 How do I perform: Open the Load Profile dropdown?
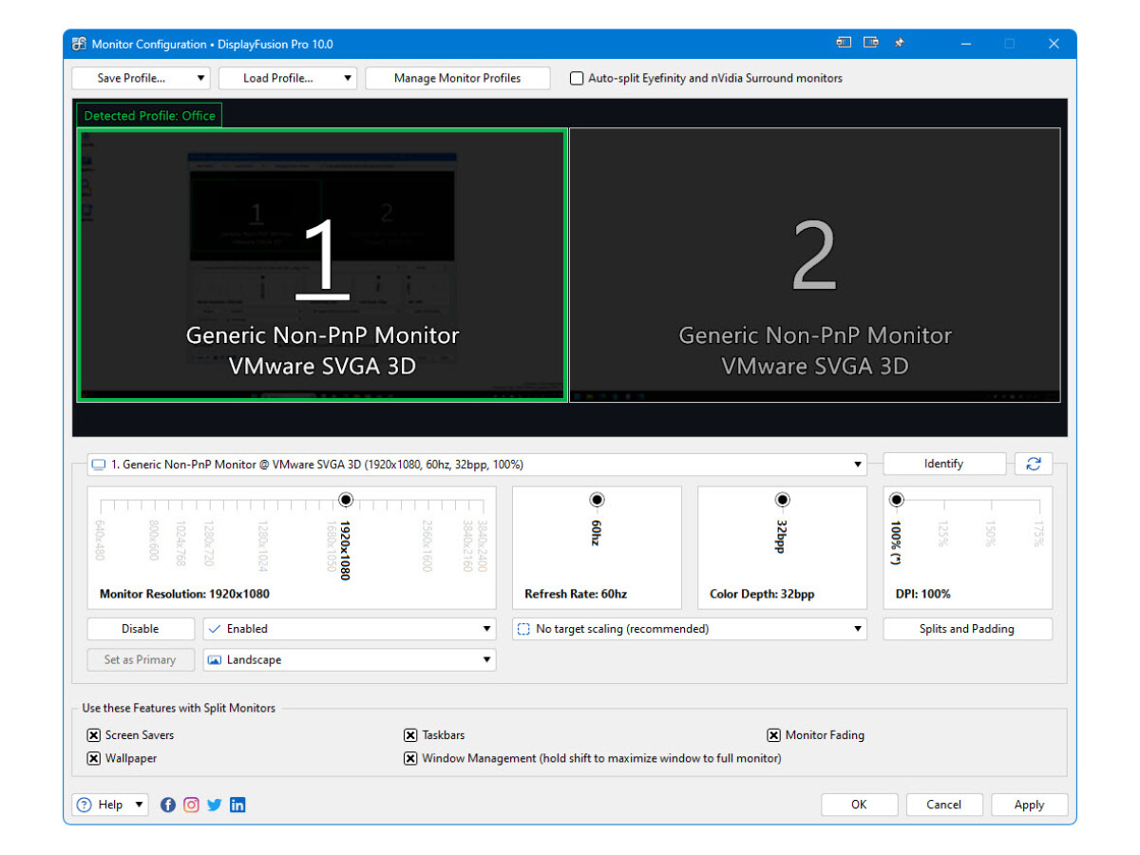tap(287, 78)
